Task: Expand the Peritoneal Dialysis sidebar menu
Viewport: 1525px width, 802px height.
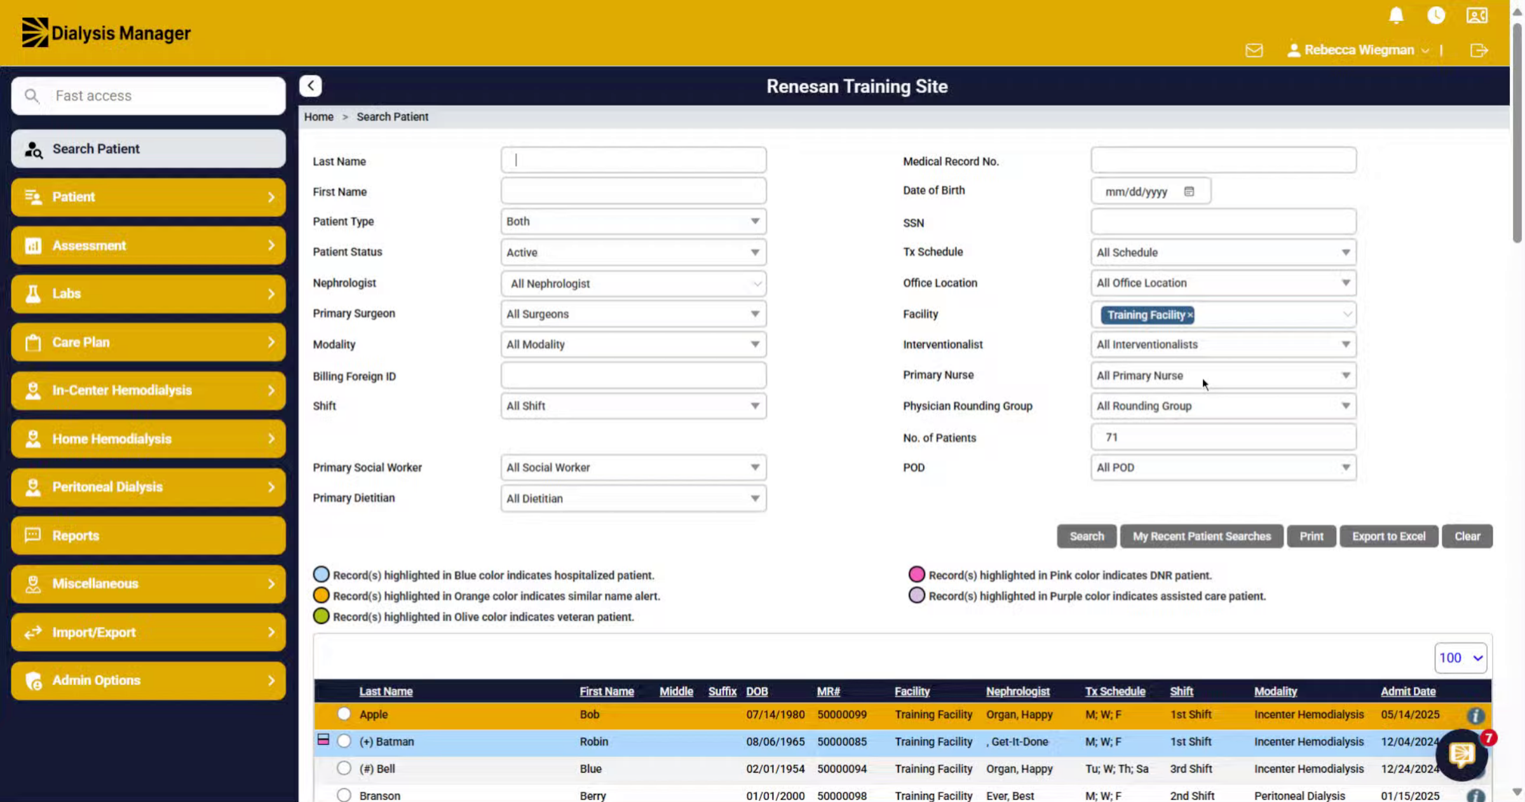Action: click(x=148, y=487)
